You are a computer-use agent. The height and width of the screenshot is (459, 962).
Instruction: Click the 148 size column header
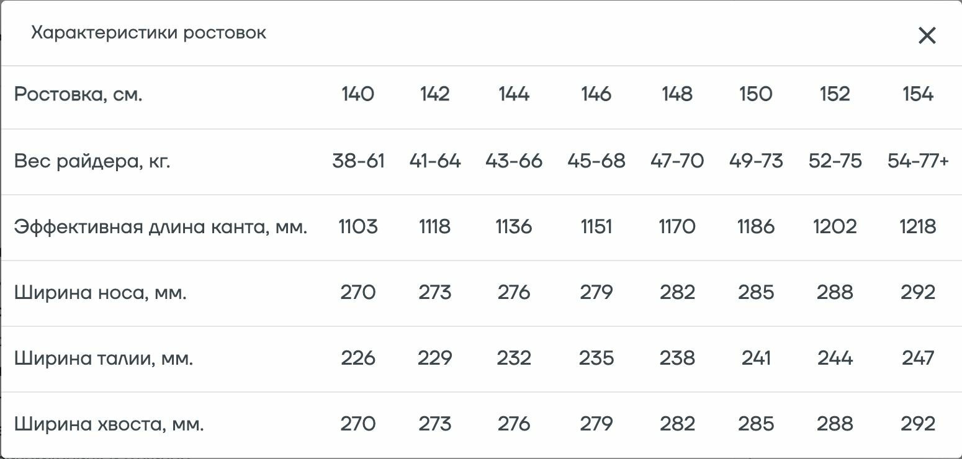pos(677,94)
